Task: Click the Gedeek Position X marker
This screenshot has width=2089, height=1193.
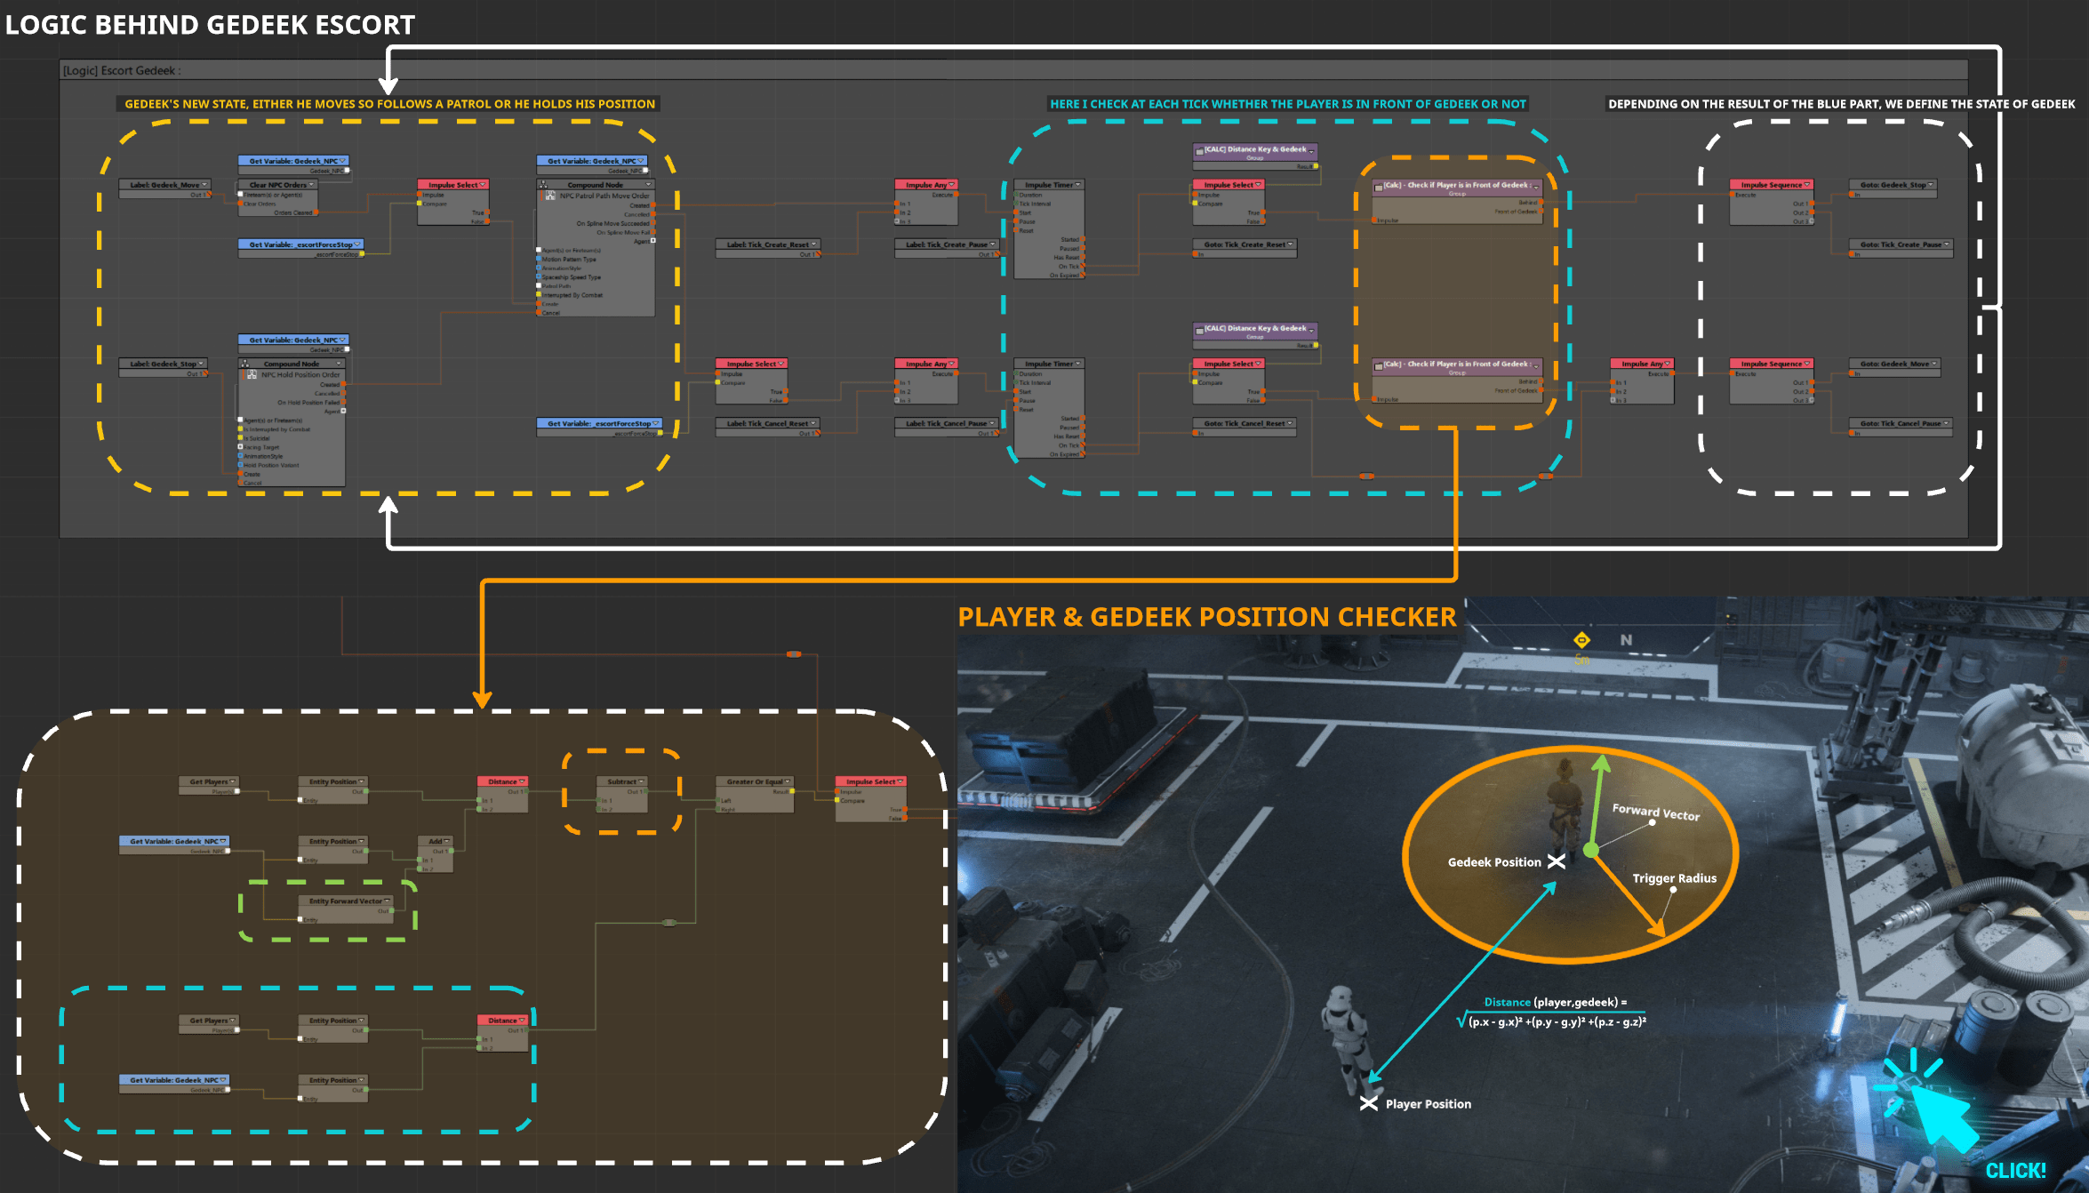Action: tap(1557, 861)
